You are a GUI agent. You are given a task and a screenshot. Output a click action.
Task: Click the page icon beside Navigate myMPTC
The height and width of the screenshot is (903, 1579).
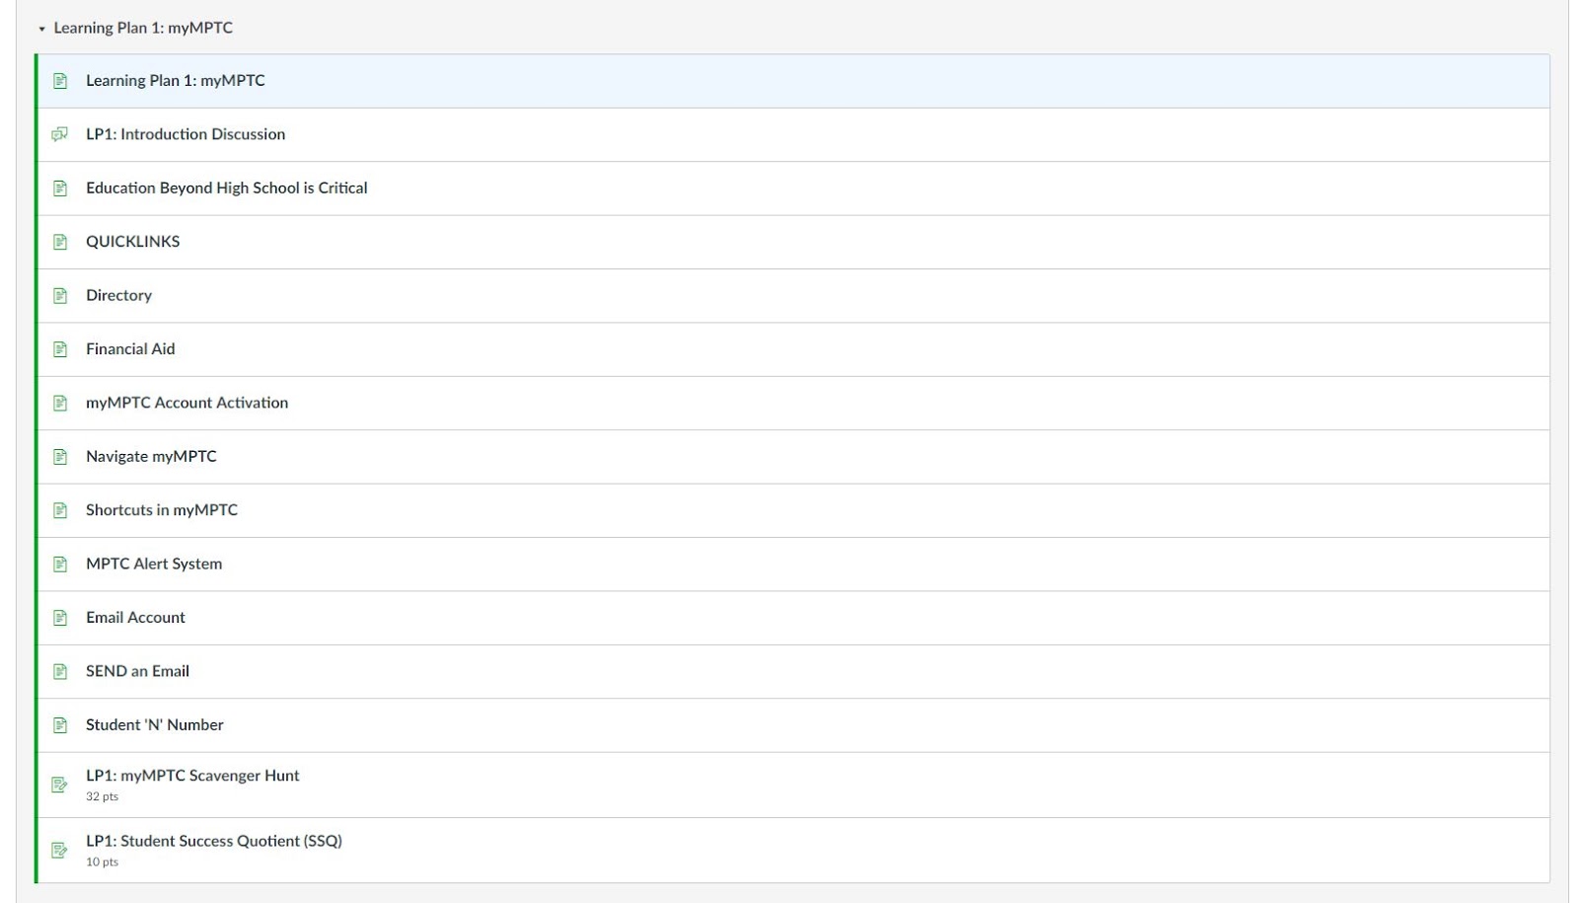[60, 457]
